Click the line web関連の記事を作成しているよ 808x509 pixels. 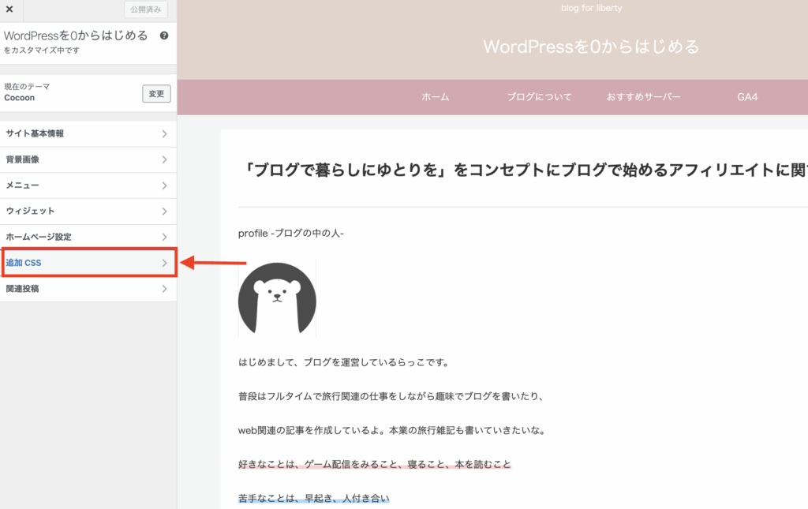[x=391, y=430]
